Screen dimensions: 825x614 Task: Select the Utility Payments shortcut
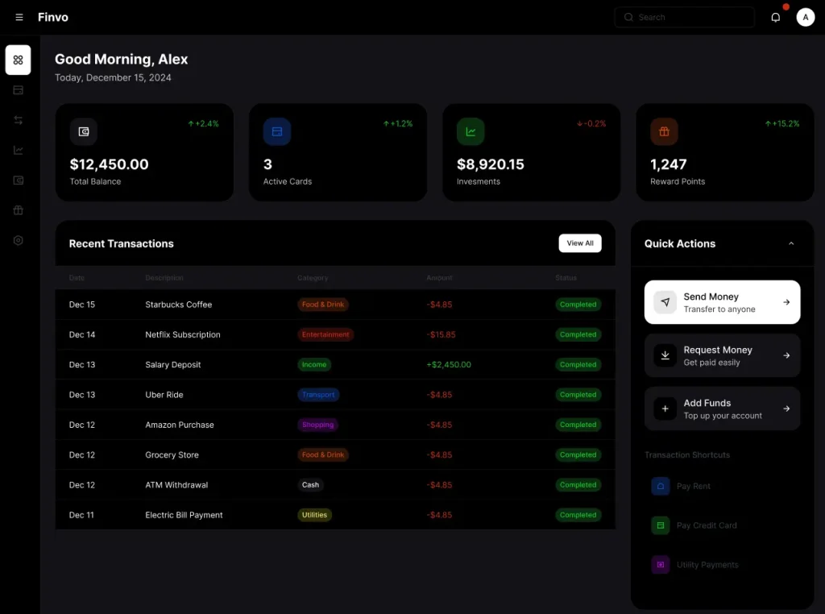click(707, 565)
